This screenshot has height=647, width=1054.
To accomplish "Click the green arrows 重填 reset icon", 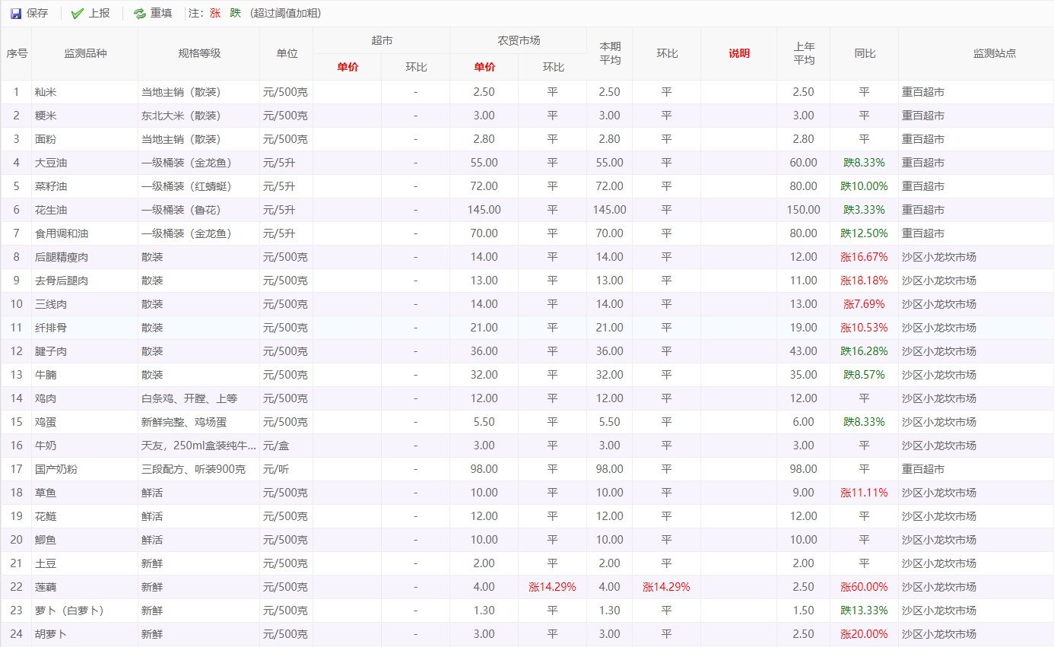I will tap(139, 14).
